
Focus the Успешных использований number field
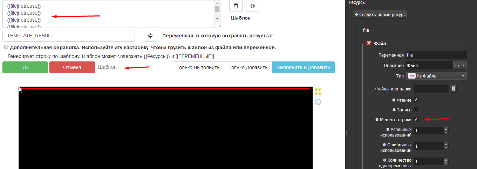point(429,131)
